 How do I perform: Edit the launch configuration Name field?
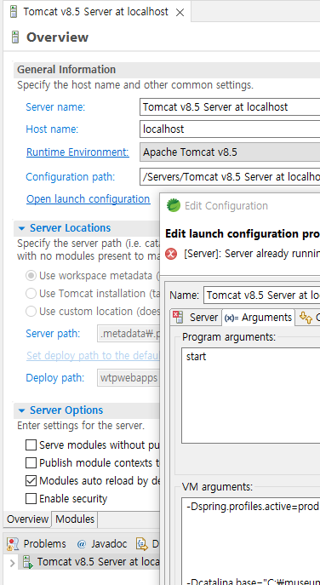261,295
